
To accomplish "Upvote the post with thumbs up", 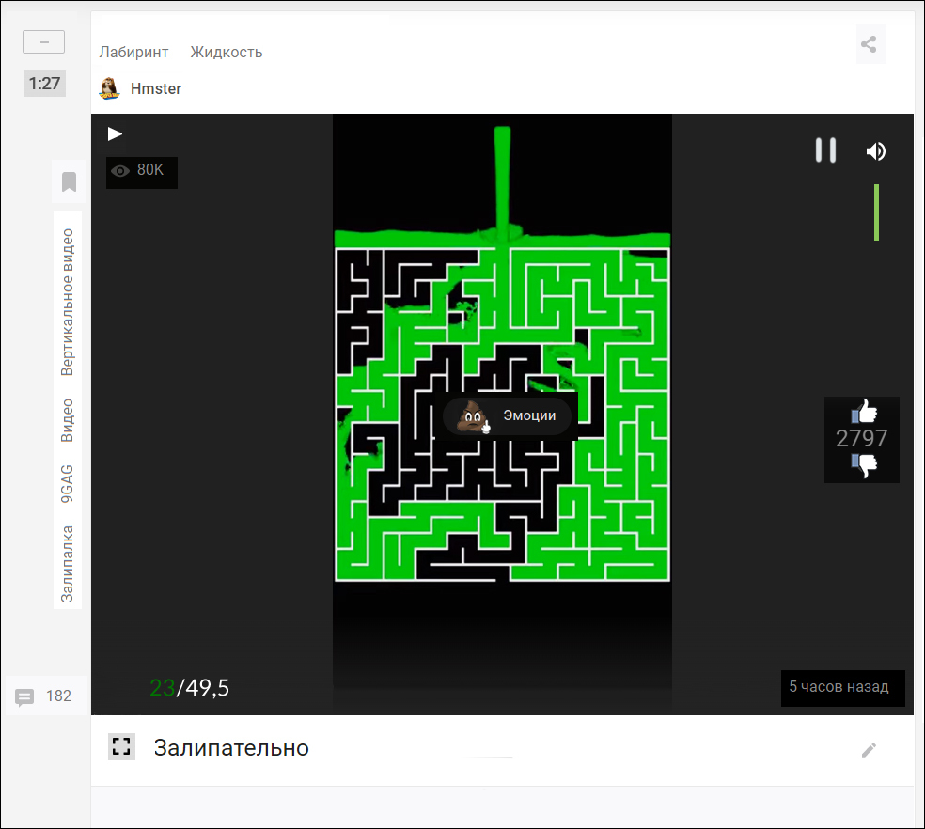I will point(864,412).
